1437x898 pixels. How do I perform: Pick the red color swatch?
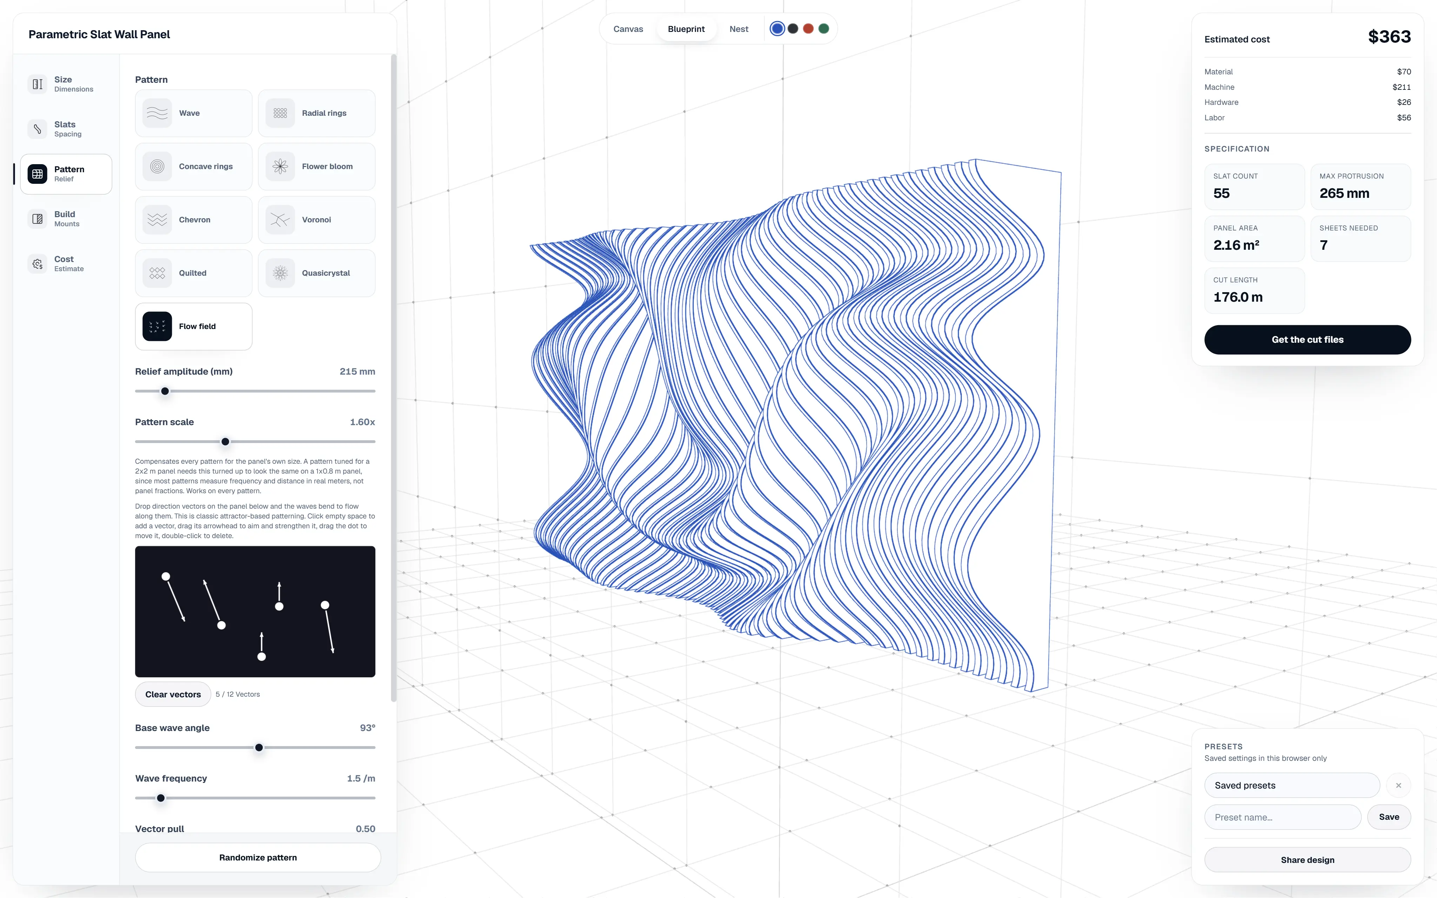(x=808, y=28)
